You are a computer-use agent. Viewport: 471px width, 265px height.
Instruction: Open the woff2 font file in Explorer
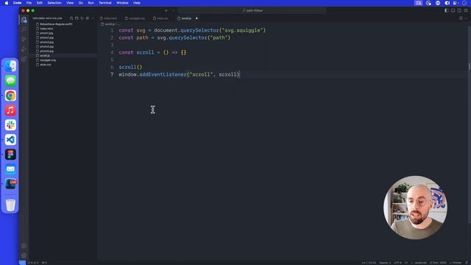[x=56, y=24]
